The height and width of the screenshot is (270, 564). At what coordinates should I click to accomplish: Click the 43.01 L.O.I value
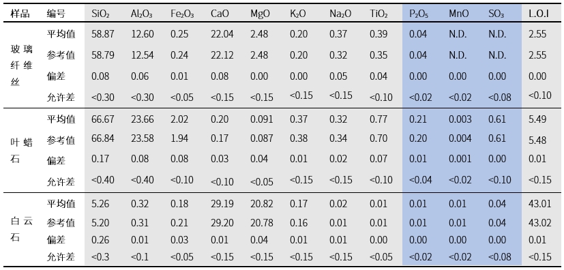click(540, 204)
